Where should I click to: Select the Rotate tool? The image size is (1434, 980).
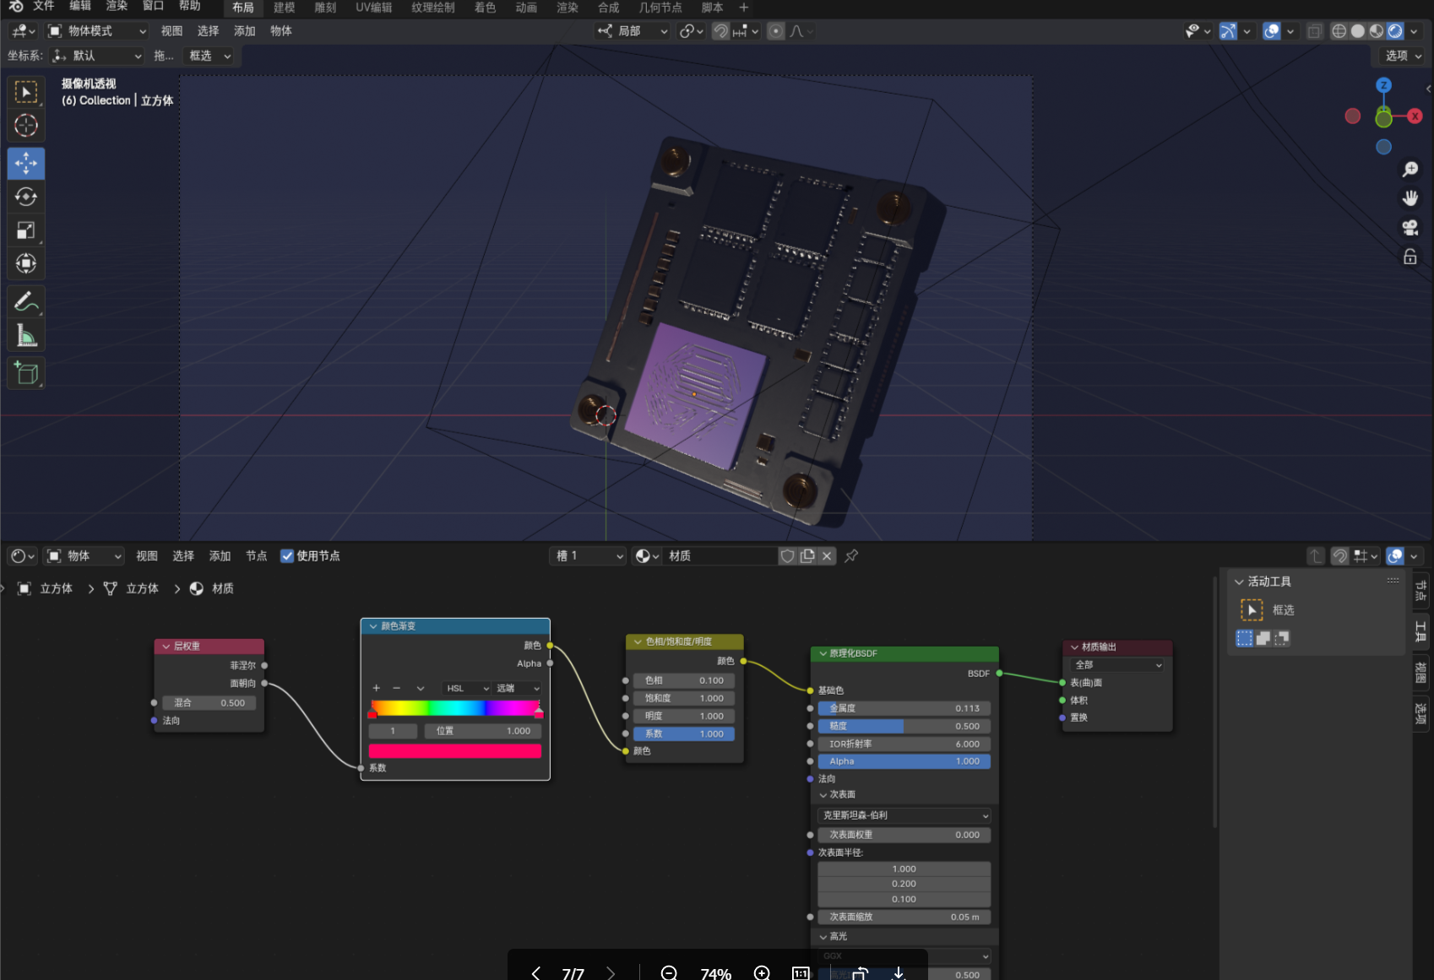click(x=26, y=197)
